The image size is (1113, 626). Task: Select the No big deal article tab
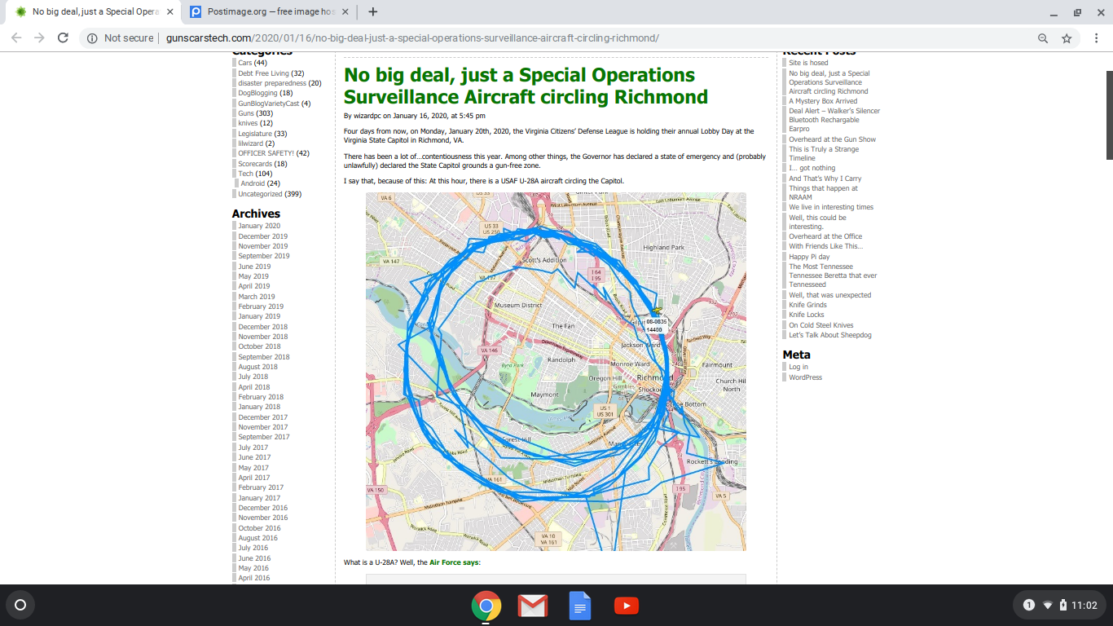pos(92,12)
